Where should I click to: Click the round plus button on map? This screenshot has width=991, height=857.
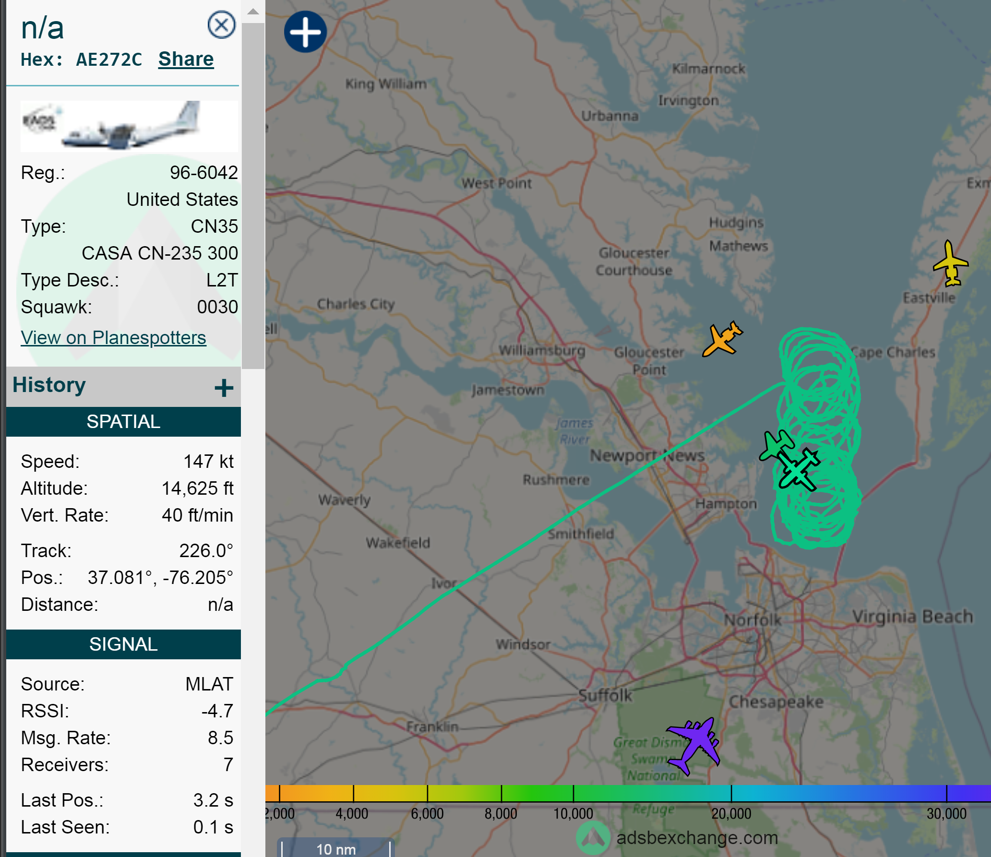pos(305,32)
